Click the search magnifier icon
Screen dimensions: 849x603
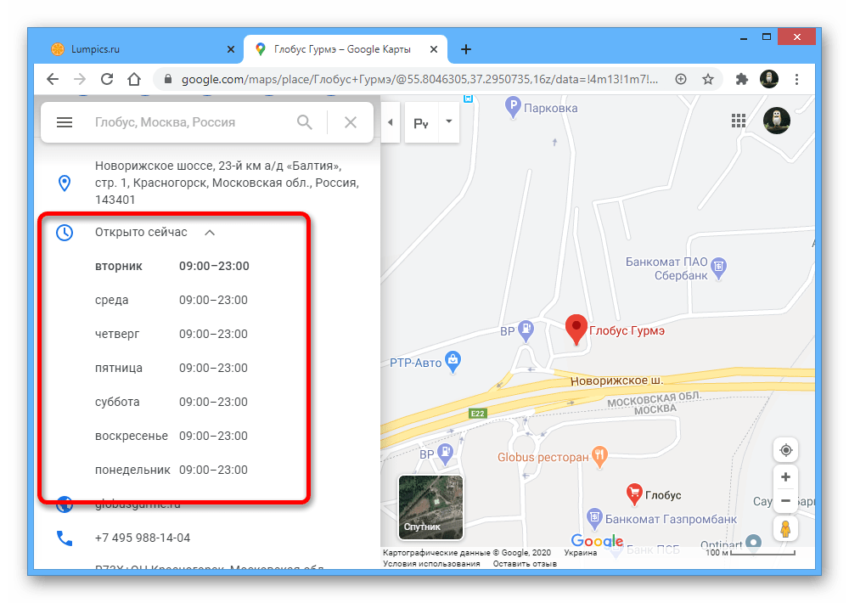(305, 122)
